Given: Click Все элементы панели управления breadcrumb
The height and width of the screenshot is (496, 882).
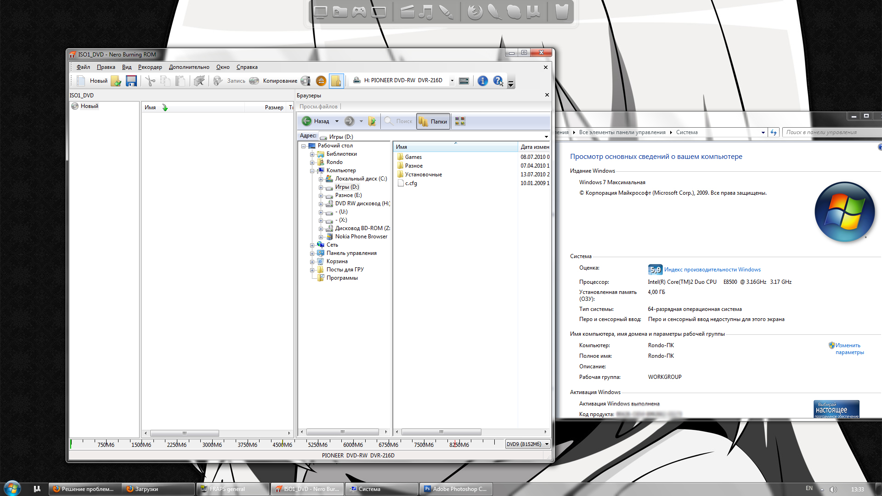Looking at the screenshot, I should tap(622, 132).
